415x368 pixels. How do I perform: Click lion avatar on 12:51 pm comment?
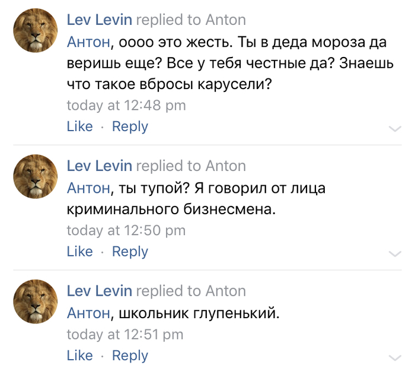[35, 302]
